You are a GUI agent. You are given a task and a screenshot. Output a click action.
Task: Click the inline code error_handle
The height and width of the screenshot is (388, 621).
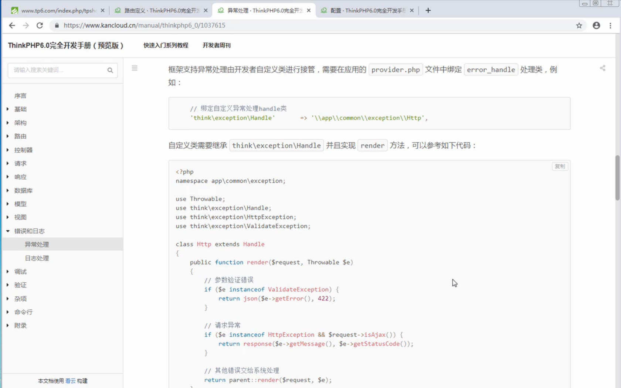(491, 69)
